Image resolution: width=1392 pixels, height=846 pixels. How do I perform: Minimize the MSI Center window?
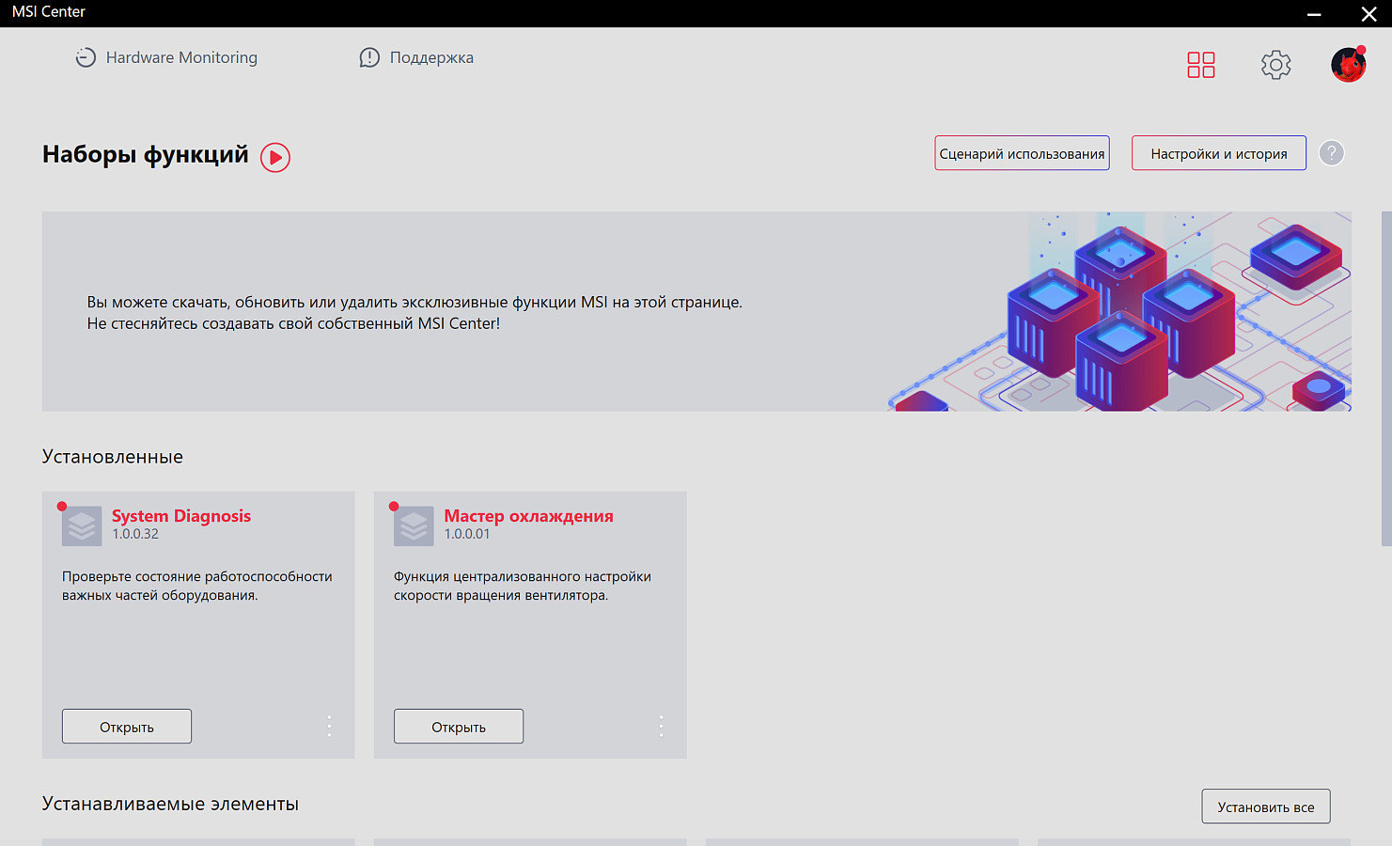coord(1314,14)
